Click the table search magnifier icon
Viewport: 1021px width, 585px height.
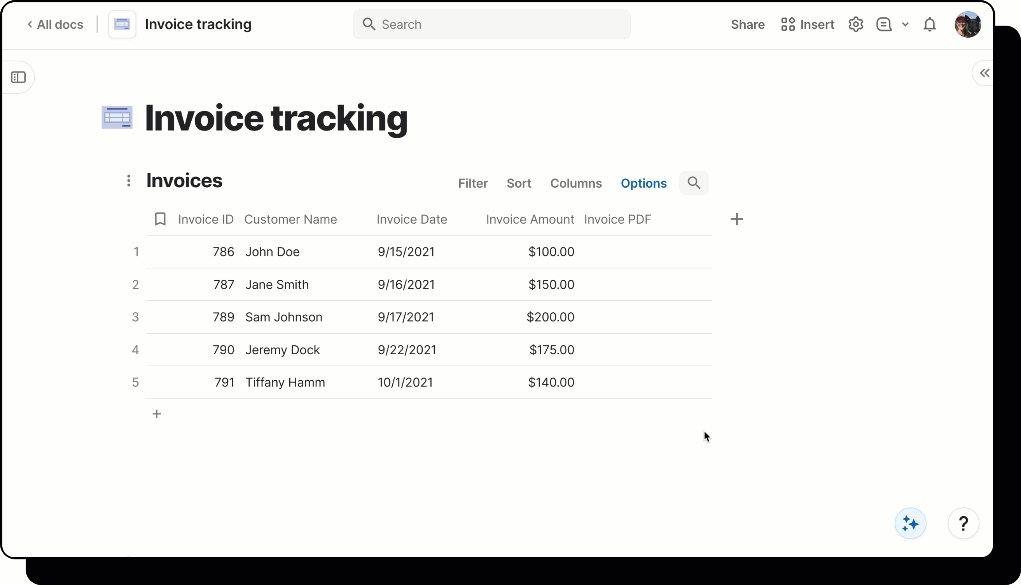point(694,183)
